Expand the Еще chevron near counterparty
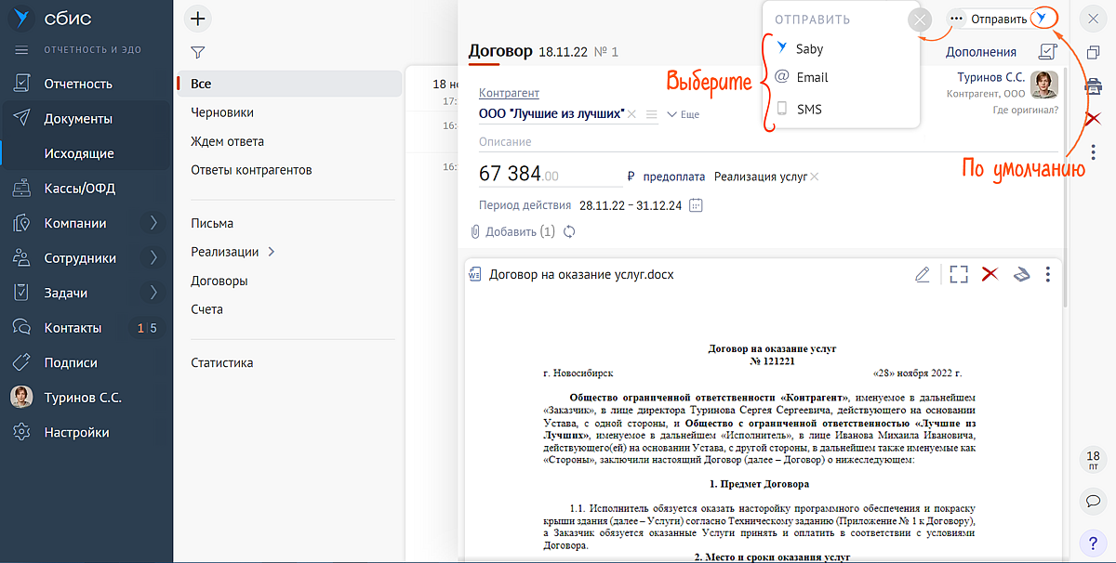The image size is (1116, 563). coord(683,114)
